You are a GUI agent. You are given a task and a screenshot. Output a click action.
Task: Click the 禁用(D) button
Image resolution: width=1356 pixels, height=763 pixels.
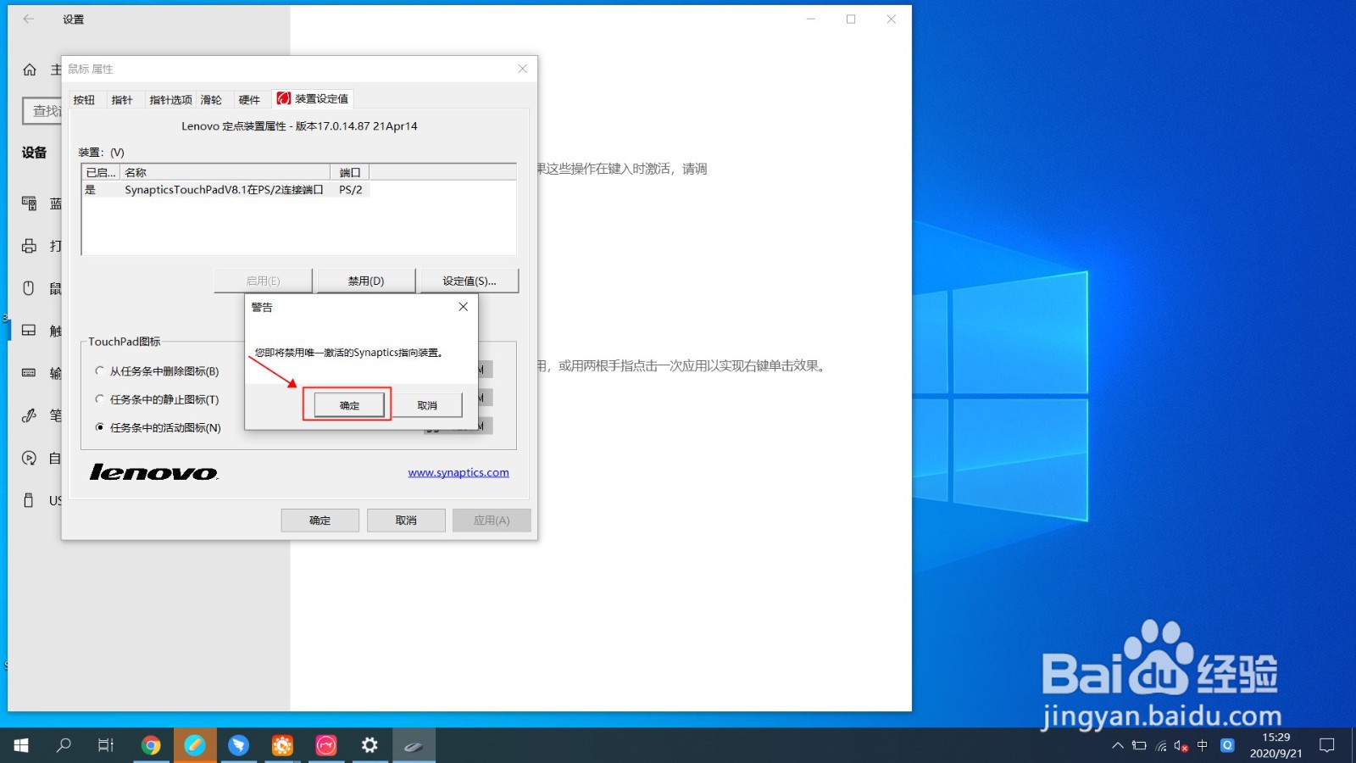coord(366,281)
